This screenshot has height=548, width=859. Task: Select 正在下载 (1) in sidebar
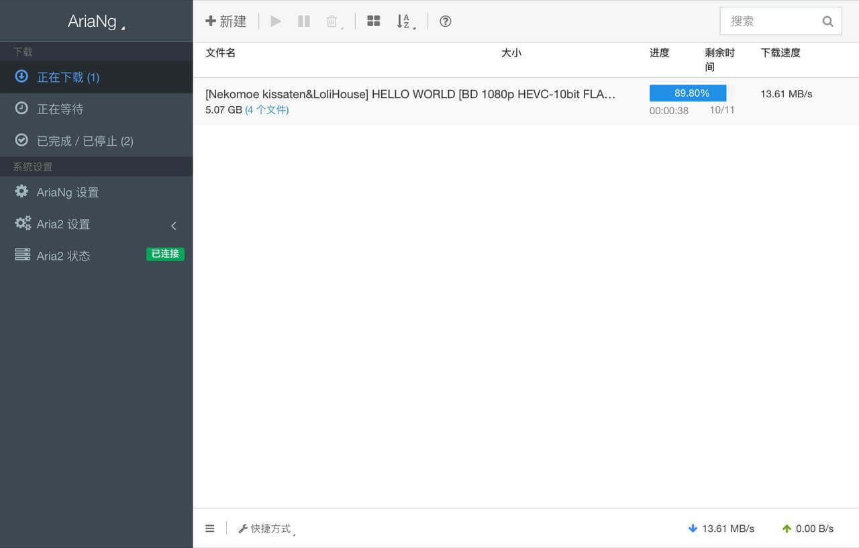pyautogui.click(x=96, y=77)
